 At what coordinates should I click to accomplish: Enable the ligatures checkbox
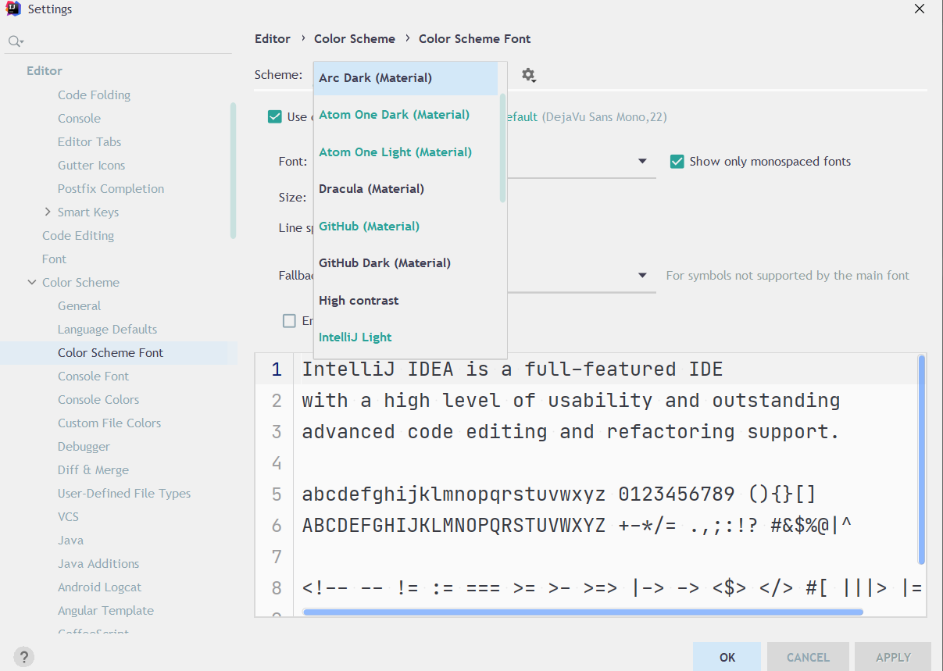pyautogui.click(x=290, y=321)
